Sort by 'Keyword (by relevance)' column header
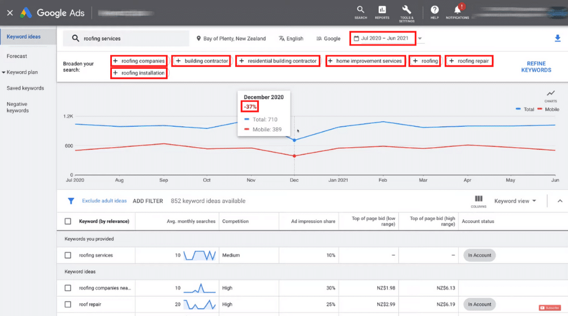 (104, 221)
